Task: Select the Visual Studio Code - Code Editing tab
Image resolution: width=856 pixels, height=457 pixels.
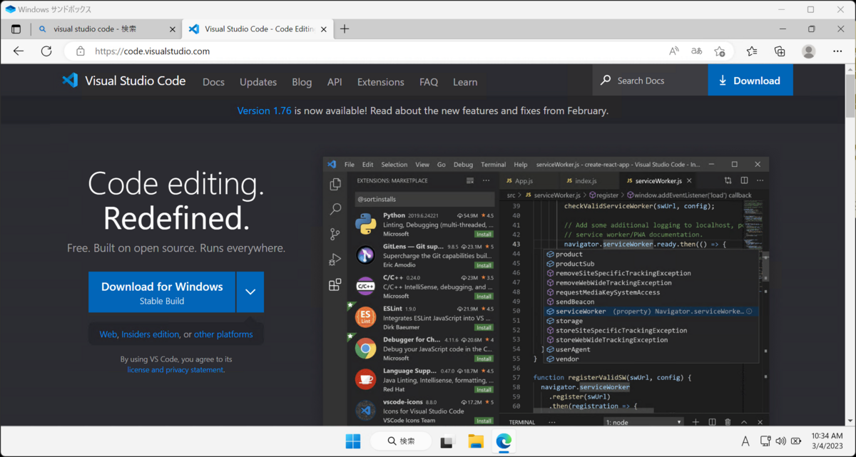Action: 257,29
